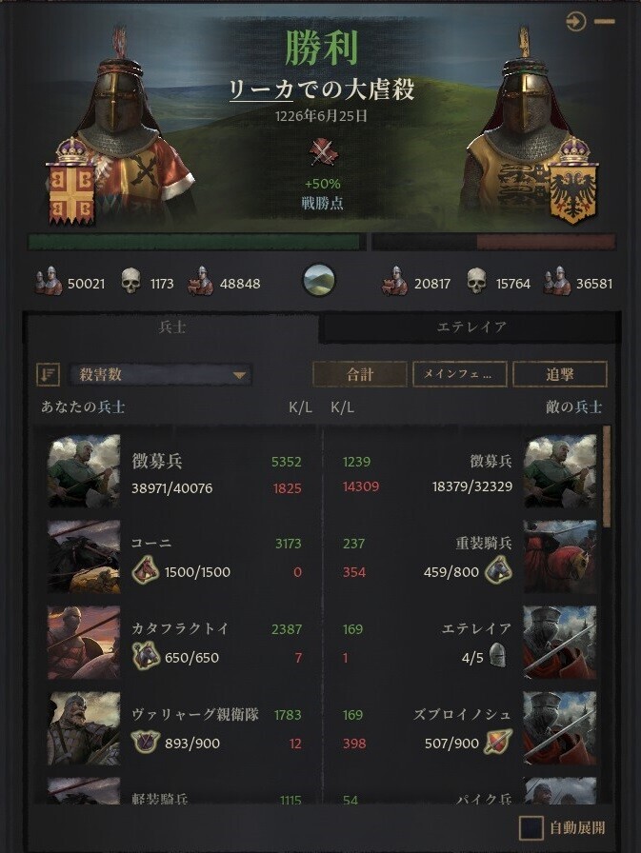Select the 追撃 phase button
The width and height of the screenshot is (641, 853).
[560, 374]
